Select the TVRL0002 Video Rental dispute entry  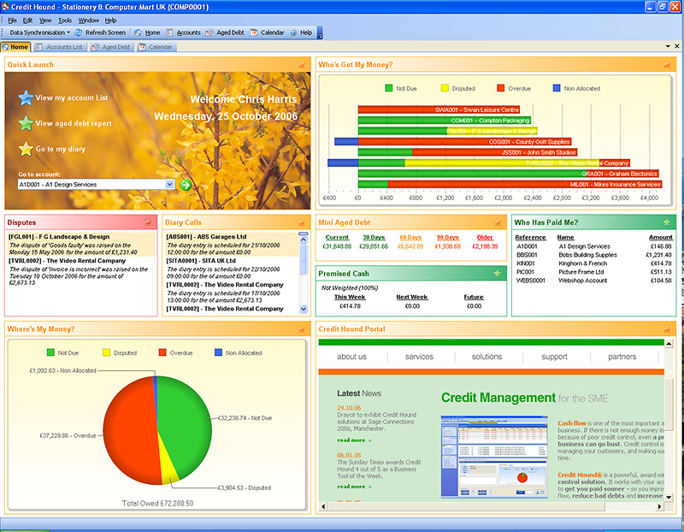click(x=81, y=271)
